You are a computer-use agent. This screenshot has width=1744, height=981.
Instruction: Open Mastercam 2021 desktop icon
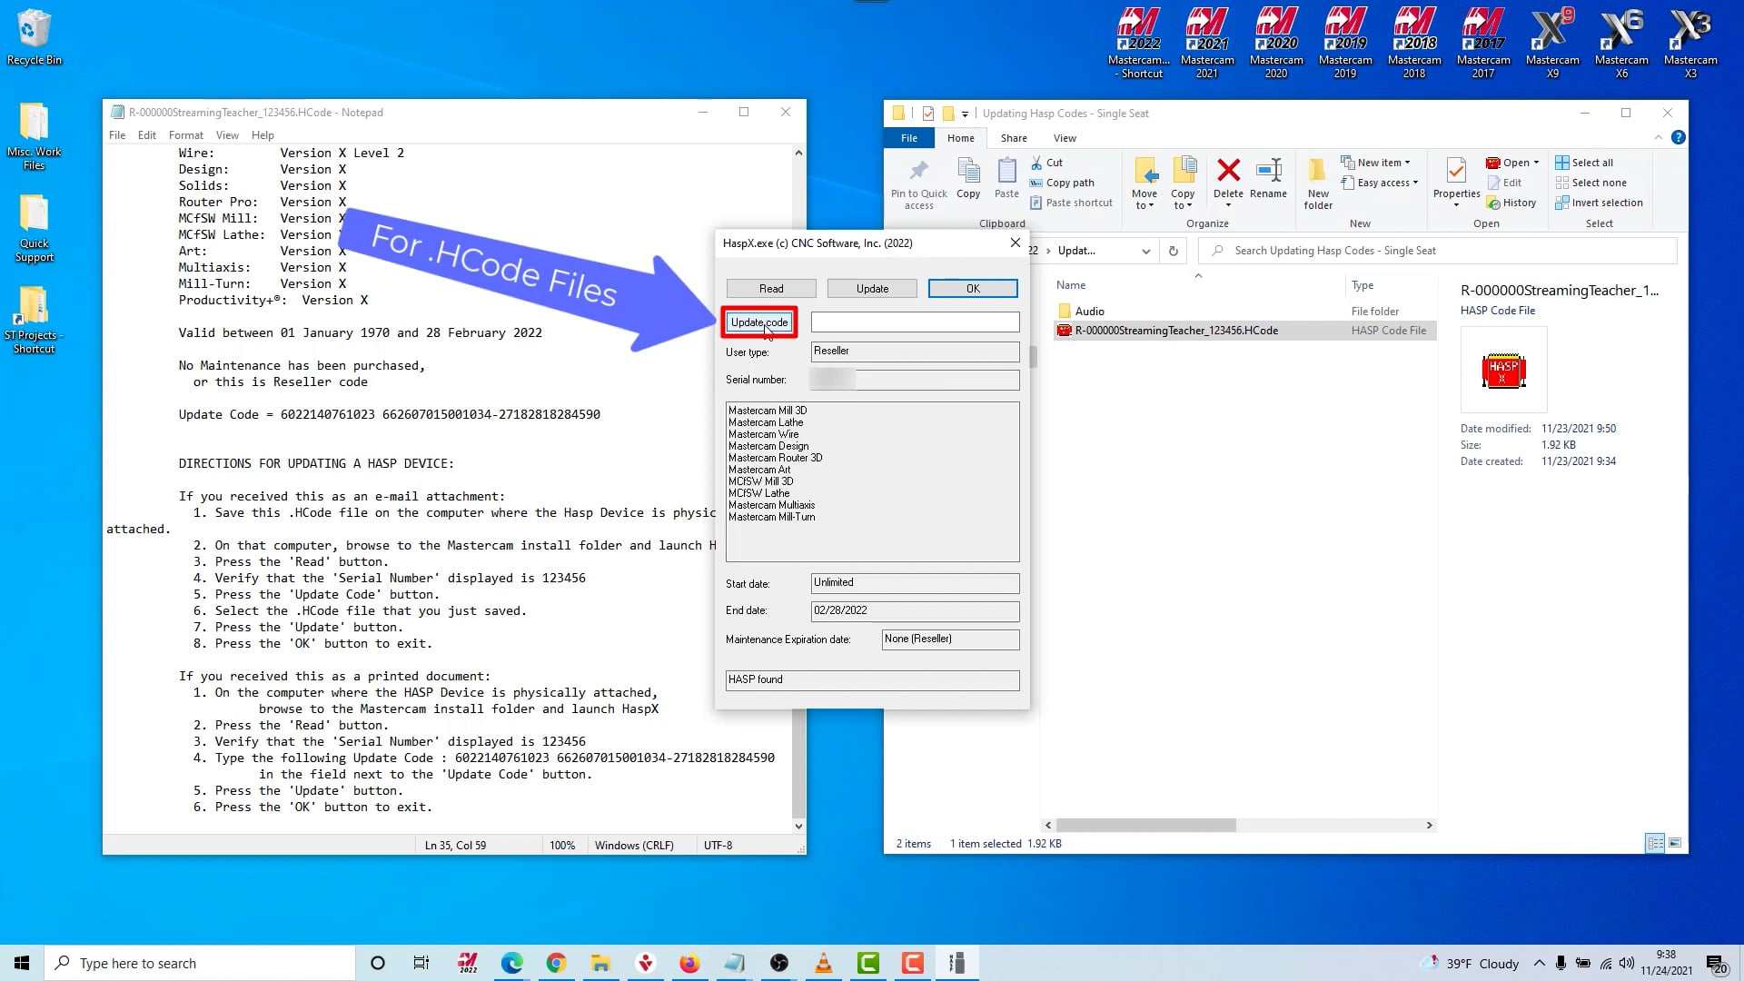[1207, 43]
